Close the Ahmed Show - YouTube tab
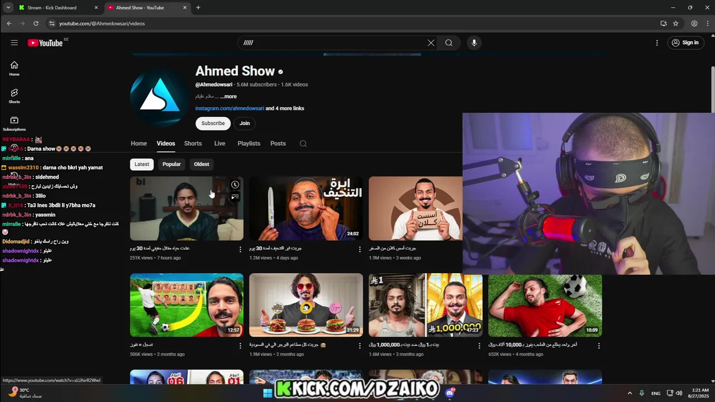Screen dimensions: 715x402 [185, 8]
